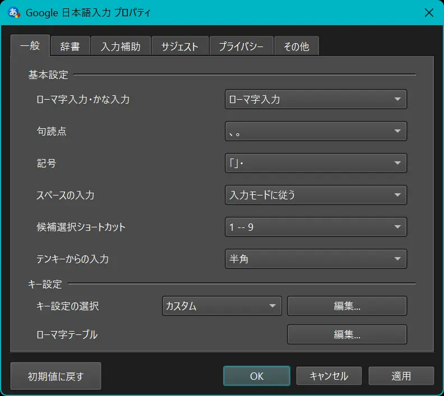Click 編集 button for ローマ字テーブル
444x396 pixels.
(x=347, y=334)
